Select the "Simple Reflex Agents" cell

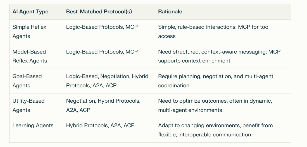29,32
